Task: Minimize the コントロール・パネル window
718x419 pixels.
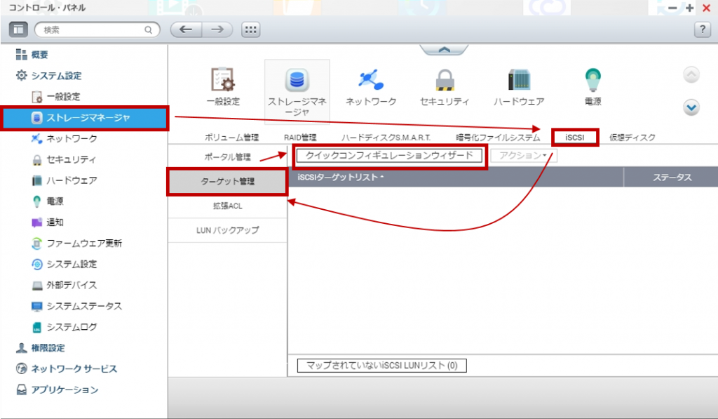Action: [672, 8]
